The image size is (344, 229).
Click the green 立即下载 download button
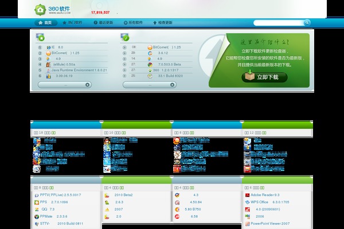pos(264,77)
